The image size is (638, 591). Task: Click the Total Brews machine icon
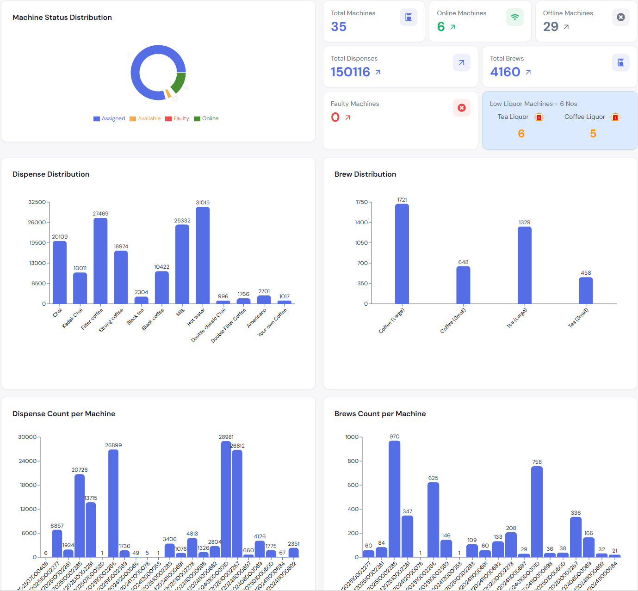point(621,62)
